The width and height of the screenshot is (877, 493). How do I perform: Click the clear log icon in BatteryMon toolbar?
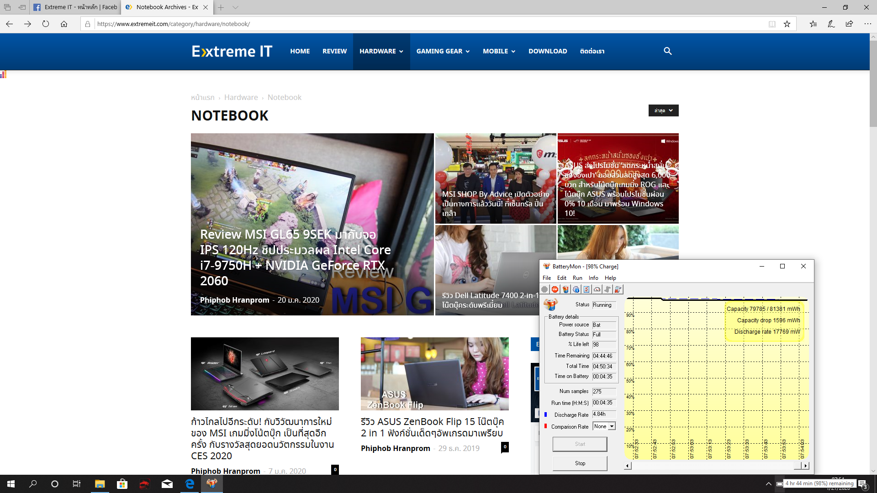(618, 289)
